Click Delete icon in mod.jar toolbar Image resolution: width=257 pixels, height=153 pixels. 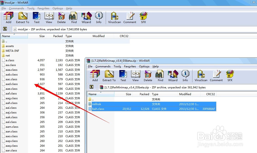61,18
